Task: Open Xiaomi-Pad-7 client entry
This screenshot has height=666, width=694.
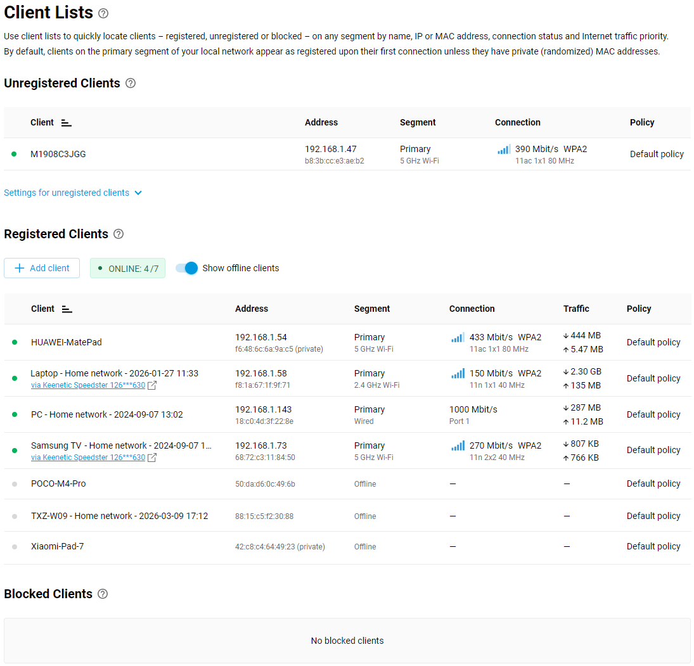Action: coord(58,546)
